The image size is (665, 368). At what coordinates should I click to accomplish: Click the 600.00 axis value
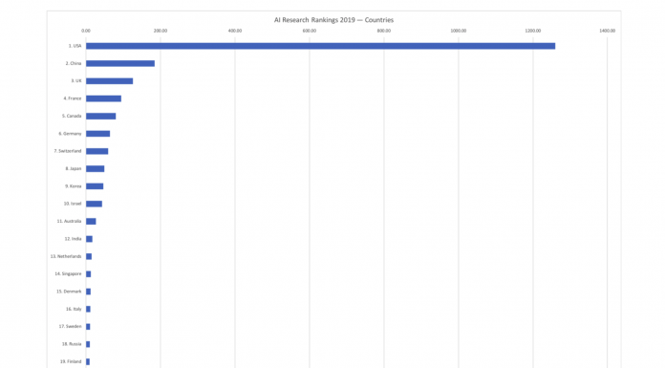tap(310, 31)
